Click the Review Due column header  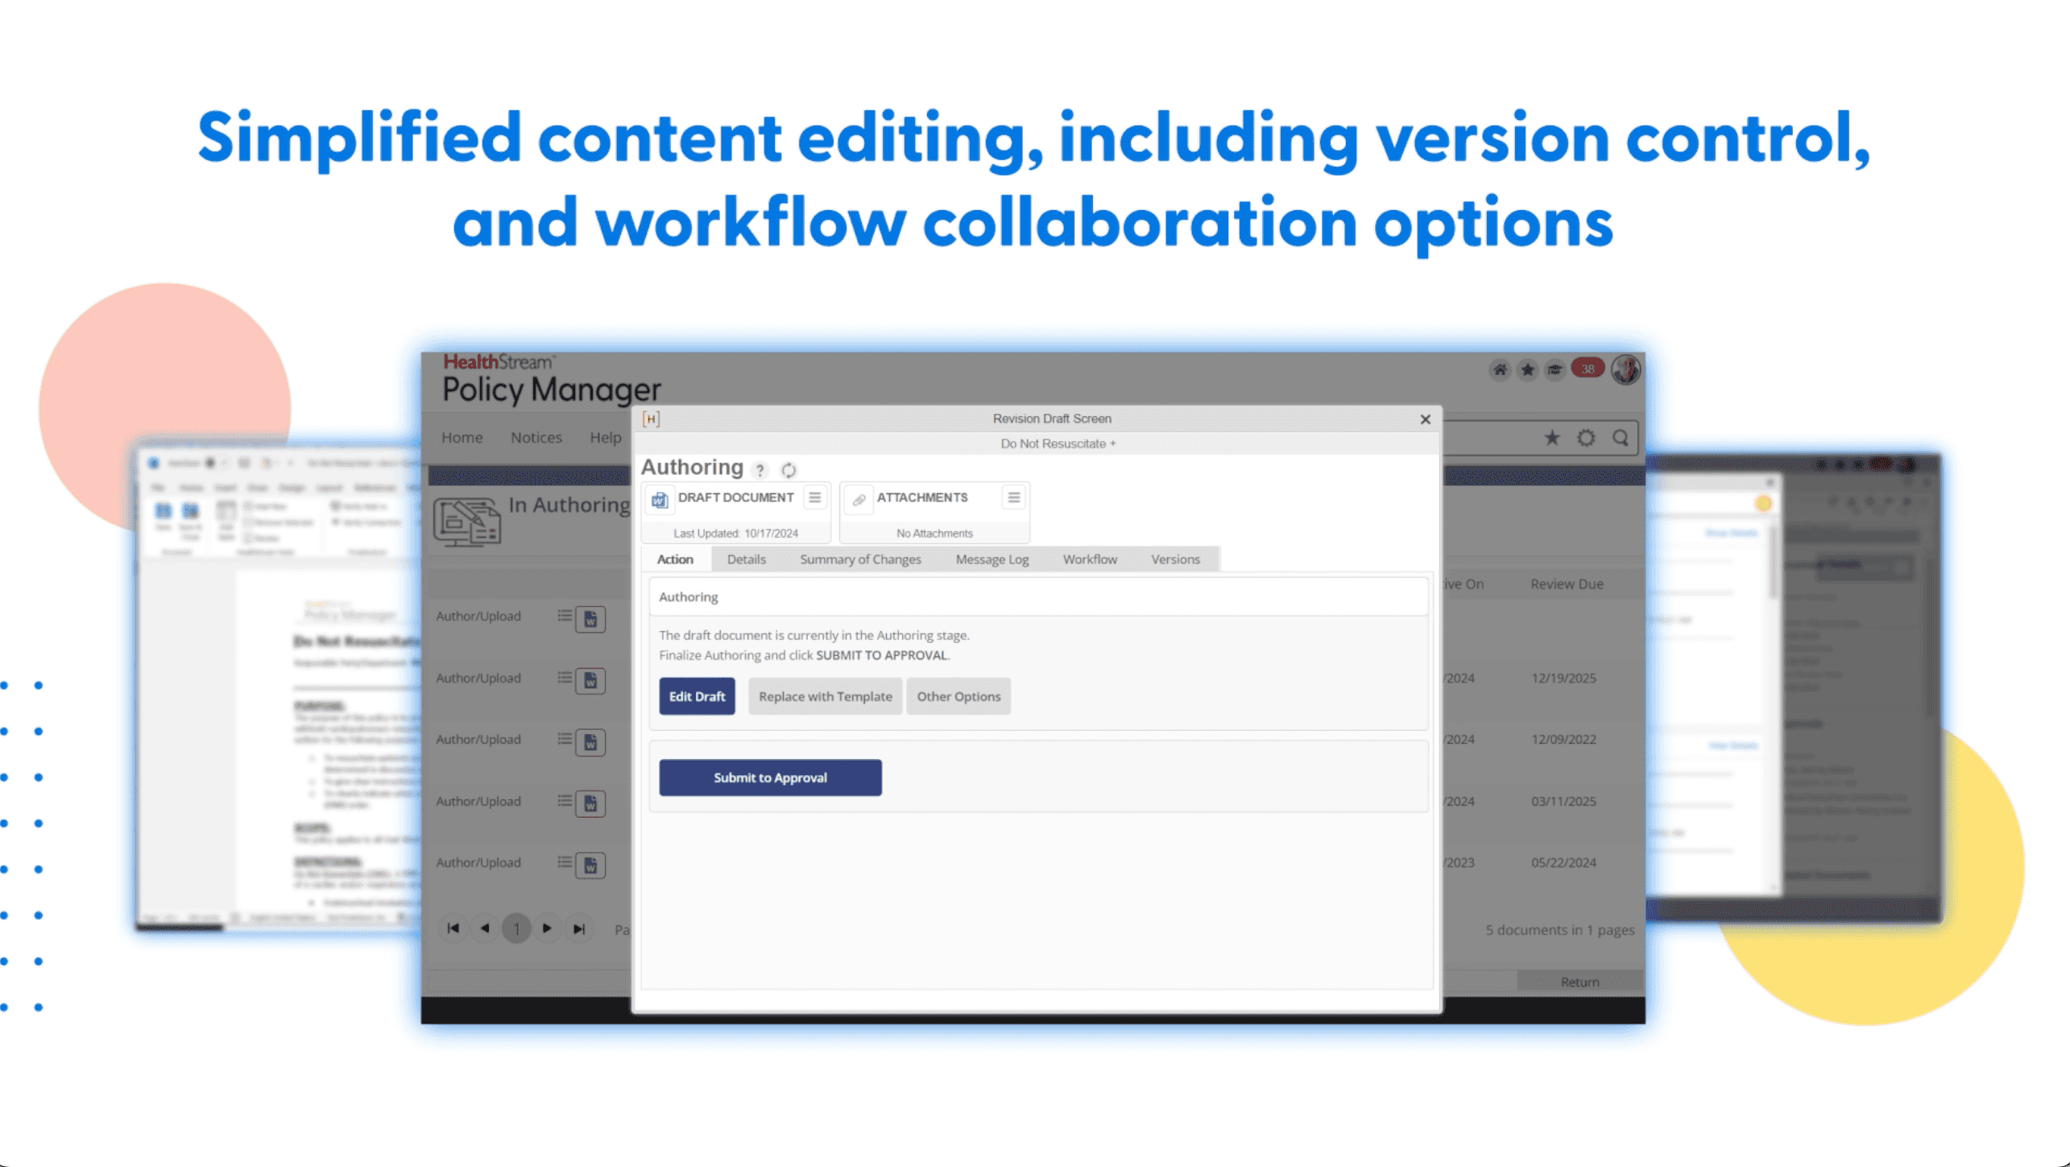pyautogui.click(x=1567, y=584)
